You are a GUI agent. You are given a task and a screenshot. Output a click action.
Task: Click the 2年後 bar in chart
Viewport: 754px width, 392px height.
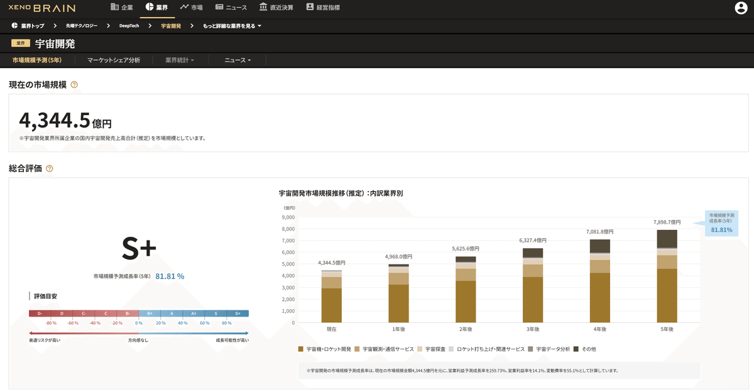click(x=466, y=289)
